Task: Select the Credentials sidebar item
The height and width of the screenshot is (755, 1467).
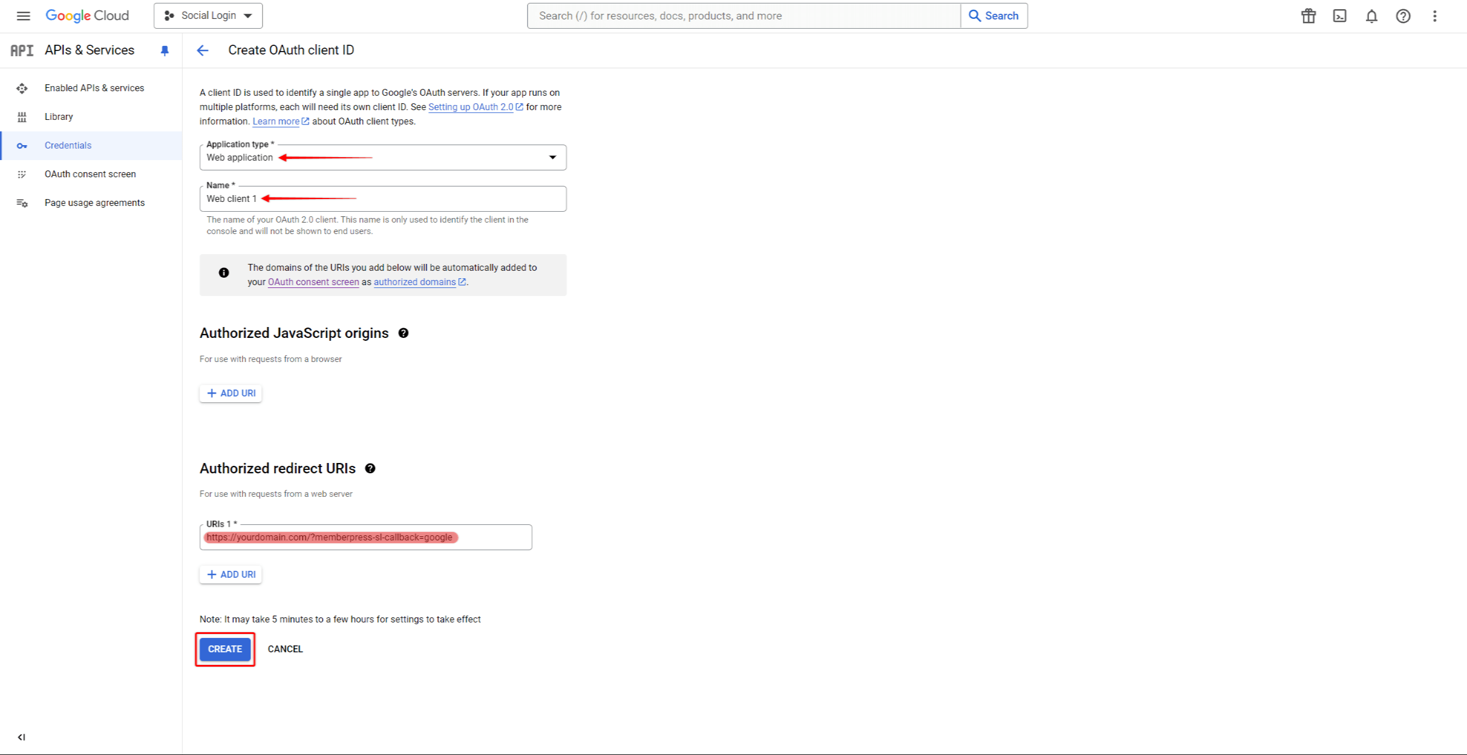Action: 92,145
